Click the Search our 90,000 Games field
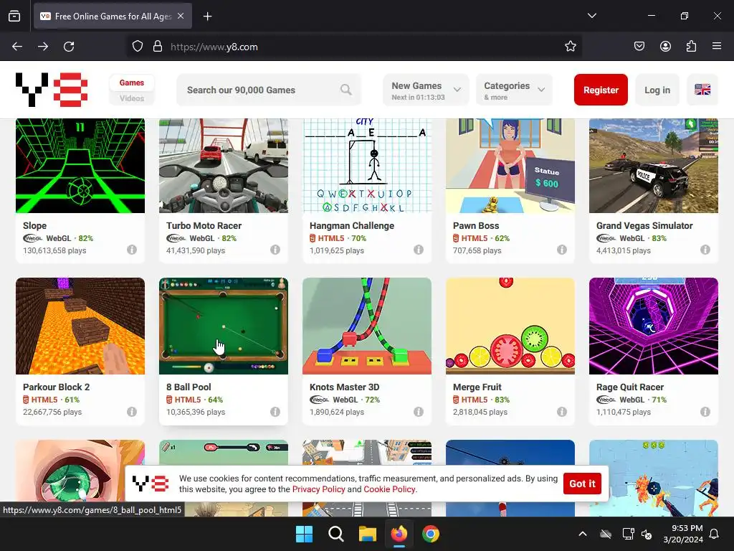Image resolution: width=734 pixels, height=551 pixels. tap(269, 90)
